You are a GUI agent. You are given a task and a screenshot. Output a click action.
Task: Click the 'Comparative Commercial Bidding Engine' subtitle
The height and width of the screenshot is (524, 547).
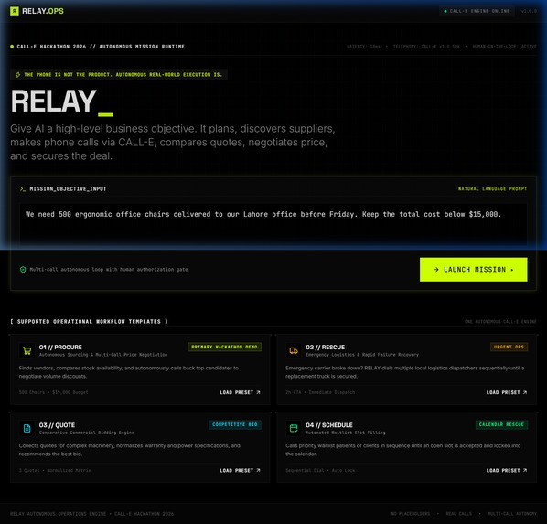(x=87, y=433)
